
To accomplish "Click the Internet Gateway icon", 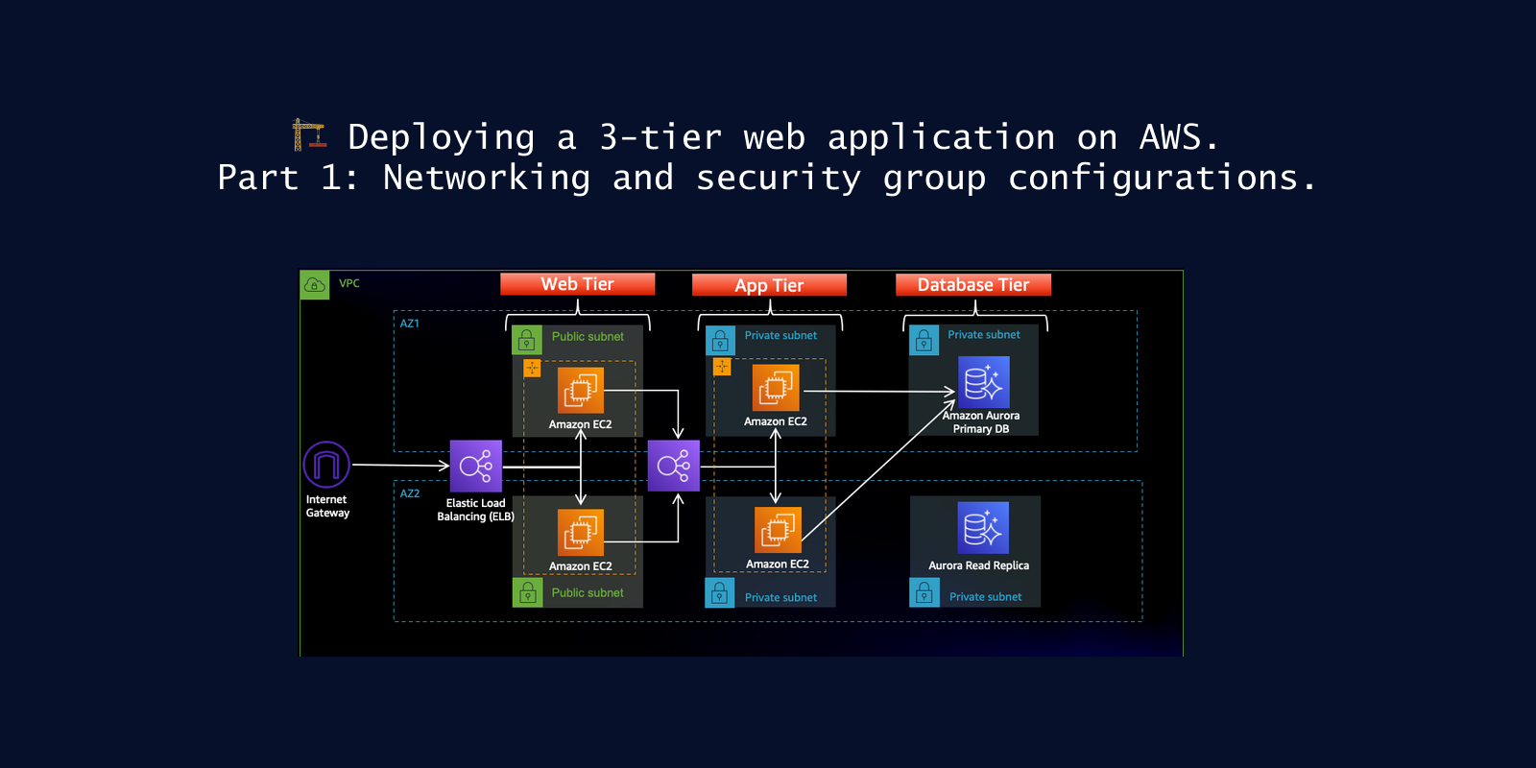I will [326, 466].
